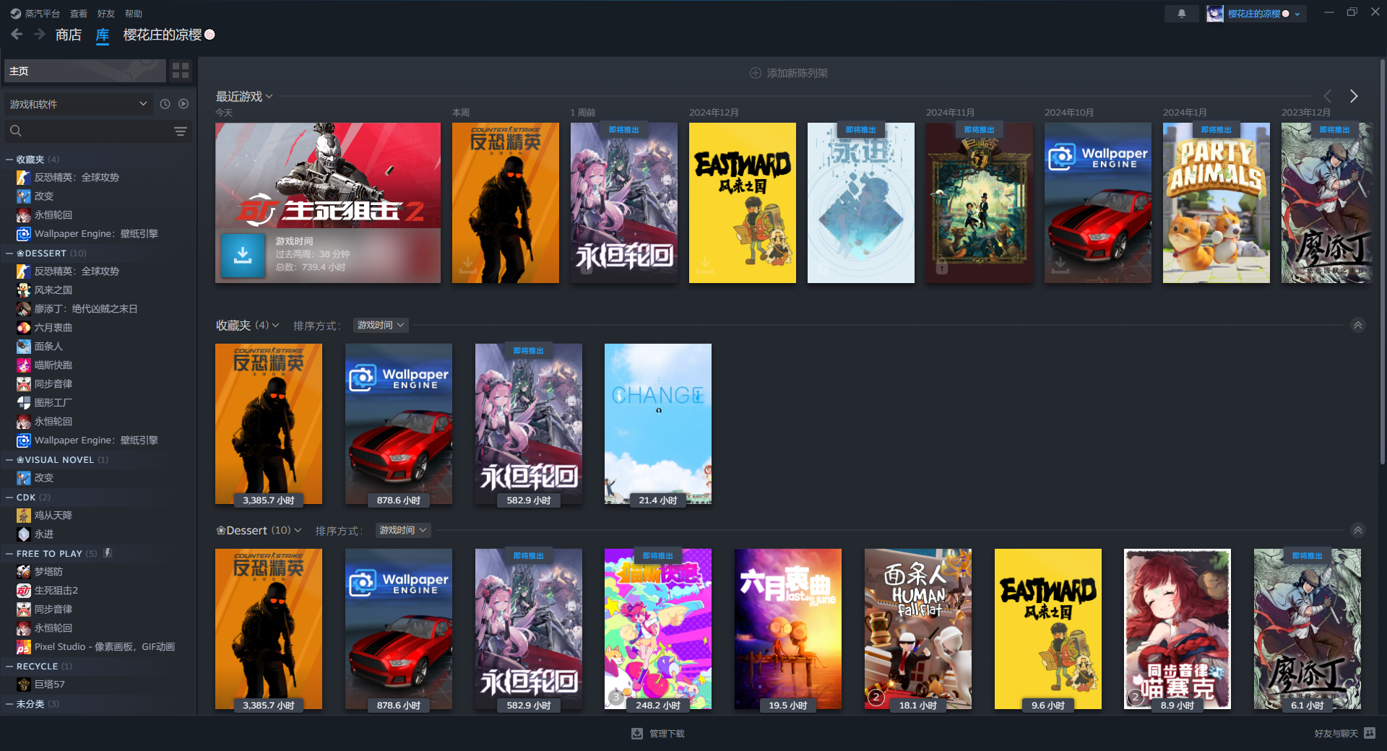1387x751 pixels.
Task: Click 添加新陈列架 button
Action: click(x=789, y=73)
